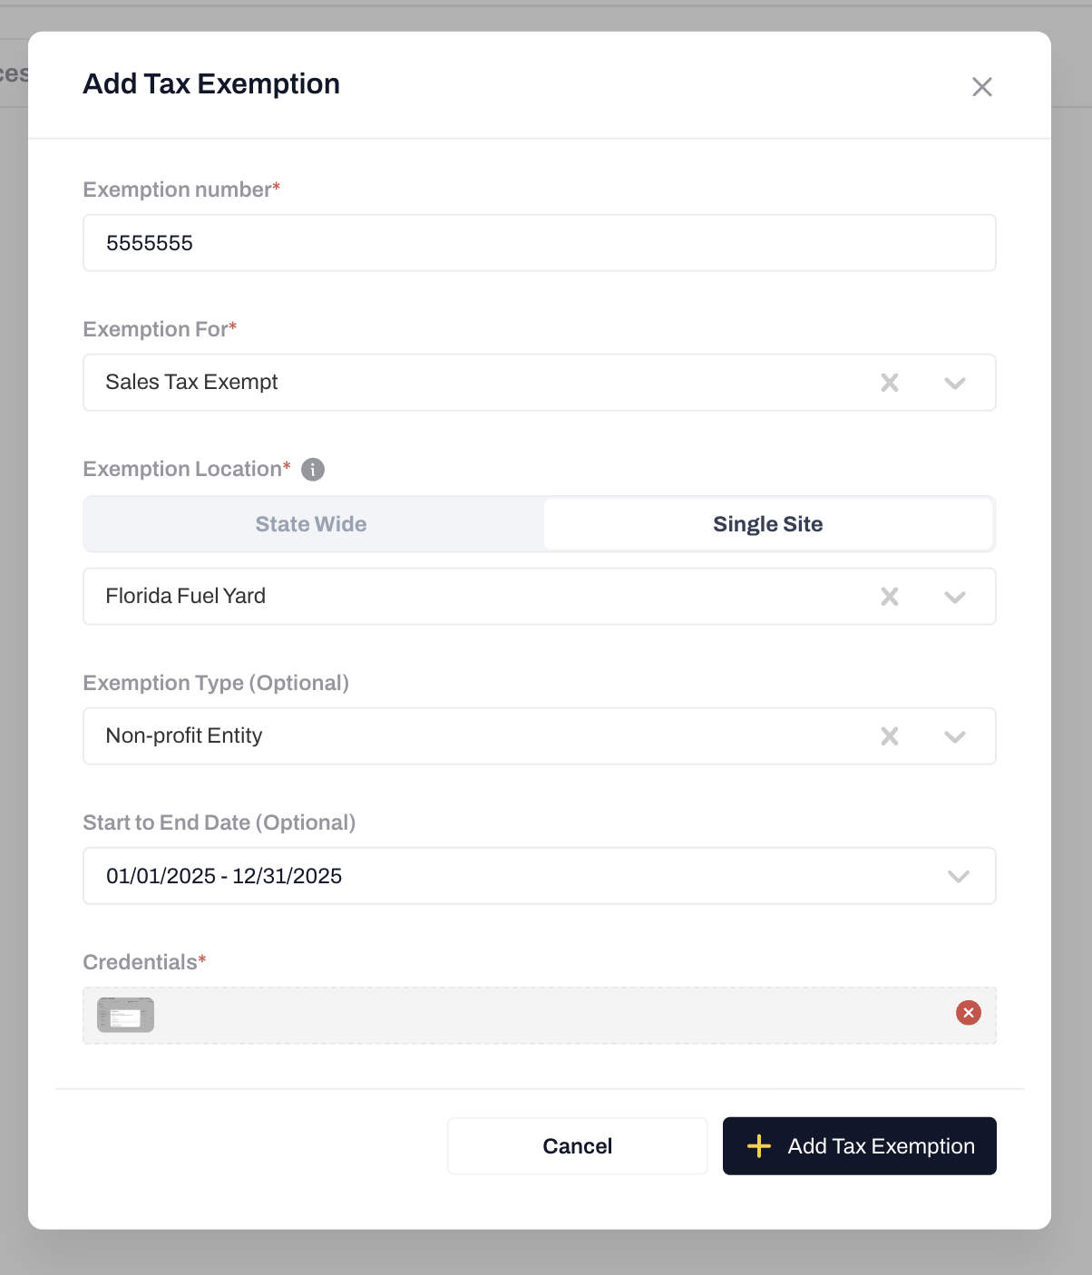This screenshot has height=1275, width=1092.
Task: Open the Start to End Date picker
Action: [958, 876]
